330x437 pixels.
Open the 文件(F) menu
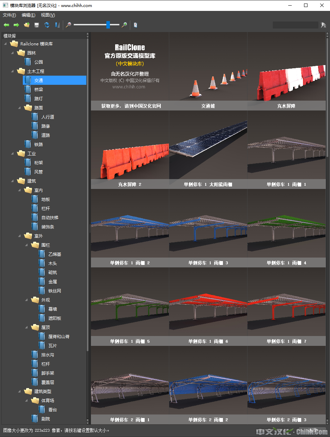pyautogui.click(x=9, y=15)
